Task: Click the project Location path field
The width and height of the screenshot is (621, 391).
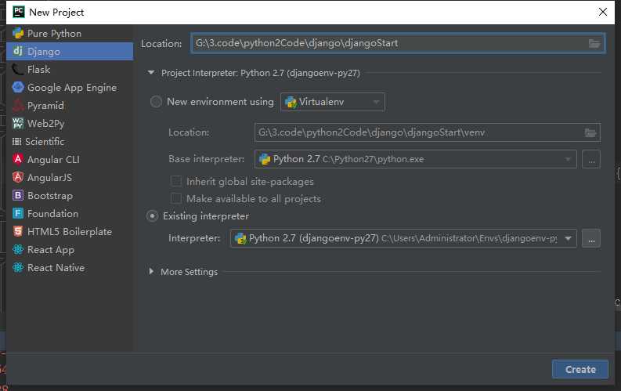Action: [398, 44]
